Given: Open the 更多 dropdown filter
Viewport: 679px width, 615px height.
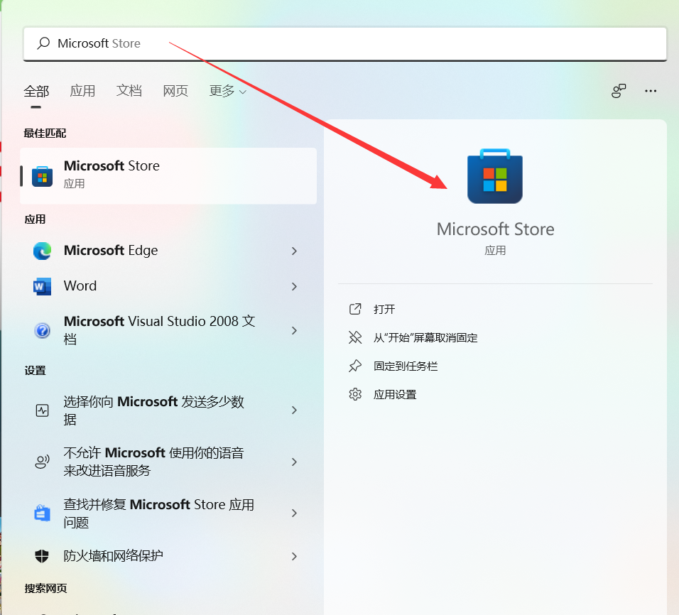Looking at the screenshot, I should coord(228,90).
